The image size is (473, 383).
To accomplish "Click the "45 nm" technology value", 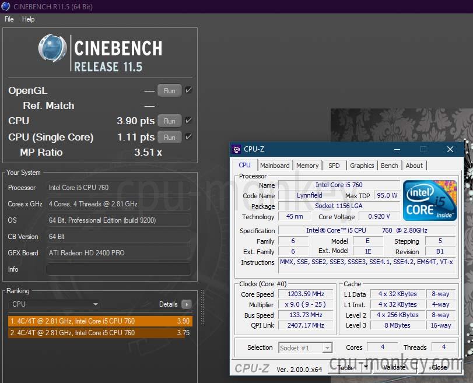I will coord(295,216).
